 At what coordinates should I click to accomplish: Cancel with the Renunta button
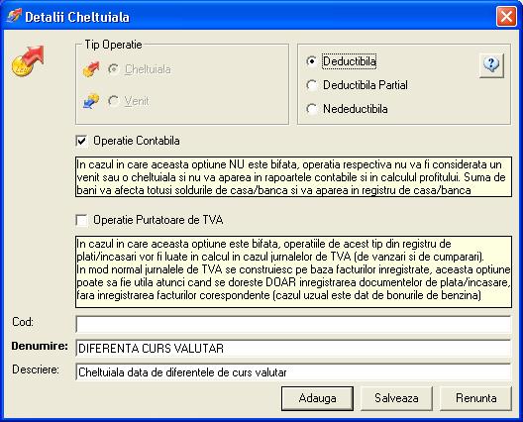tap(475, 398)
